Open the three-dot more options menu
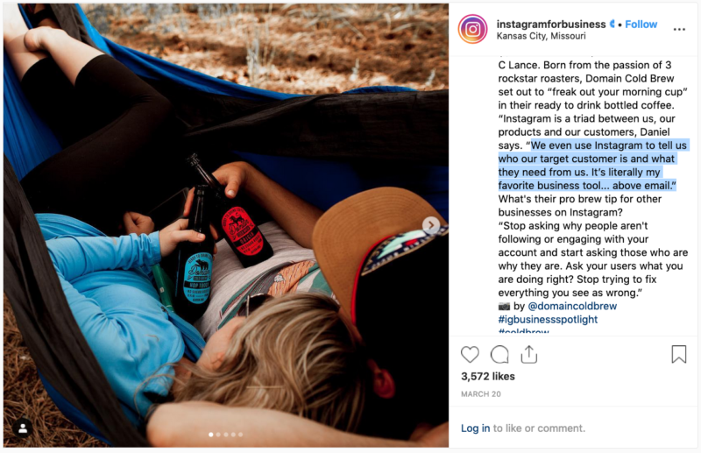The image size is (701, 453). [x=679, y=29]
